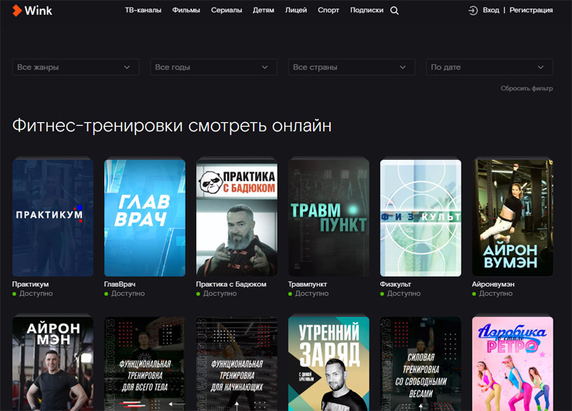Select the Спорт menu item

click(x=329, y=11)
